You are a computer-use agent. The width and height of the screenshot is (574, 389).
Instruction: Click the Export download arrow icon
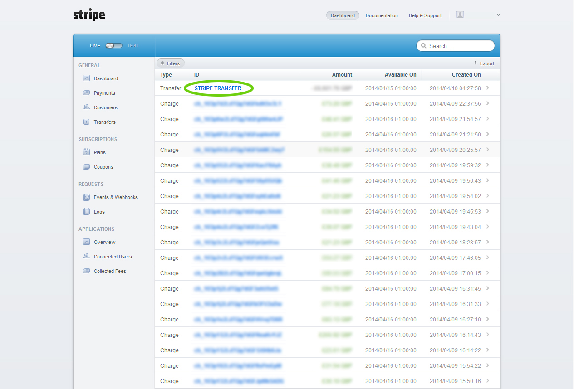pyautogui.click(x=476, y=63)
